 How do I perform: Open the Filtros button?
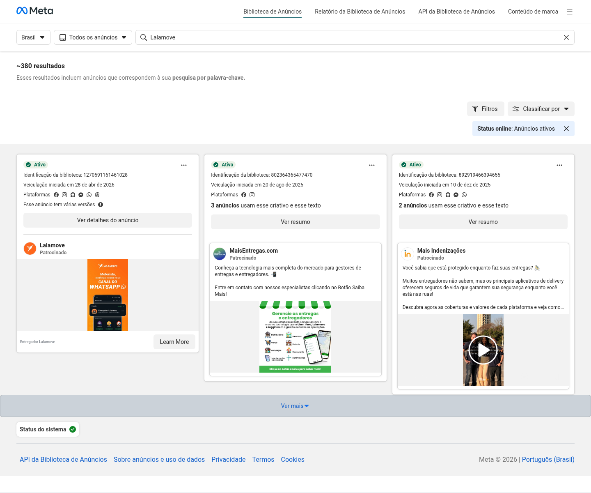pos(486,109)
